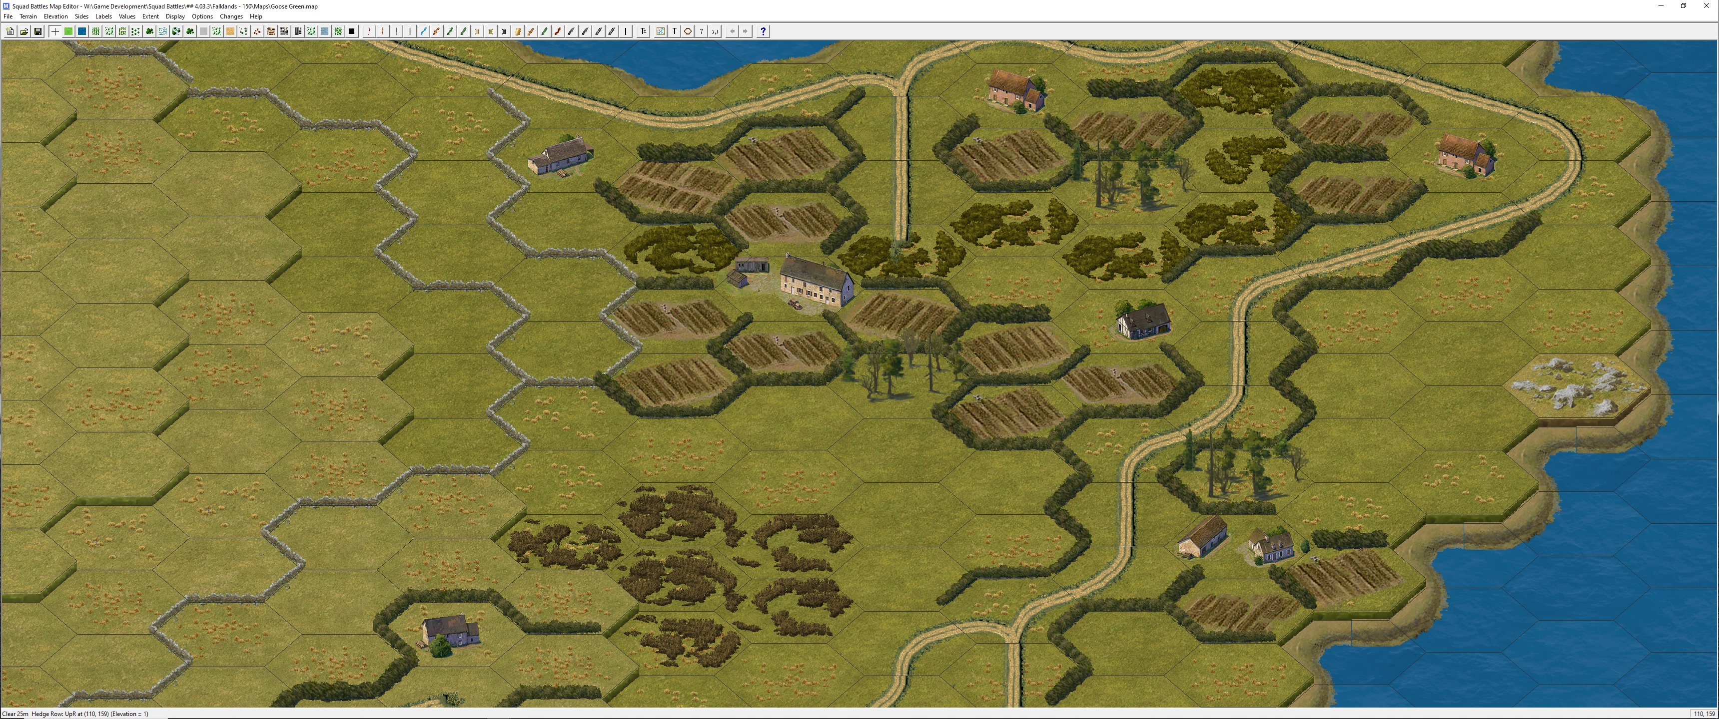Click the hexagon outline toolbar icon

pyautogui.click(x=687, y=31)
